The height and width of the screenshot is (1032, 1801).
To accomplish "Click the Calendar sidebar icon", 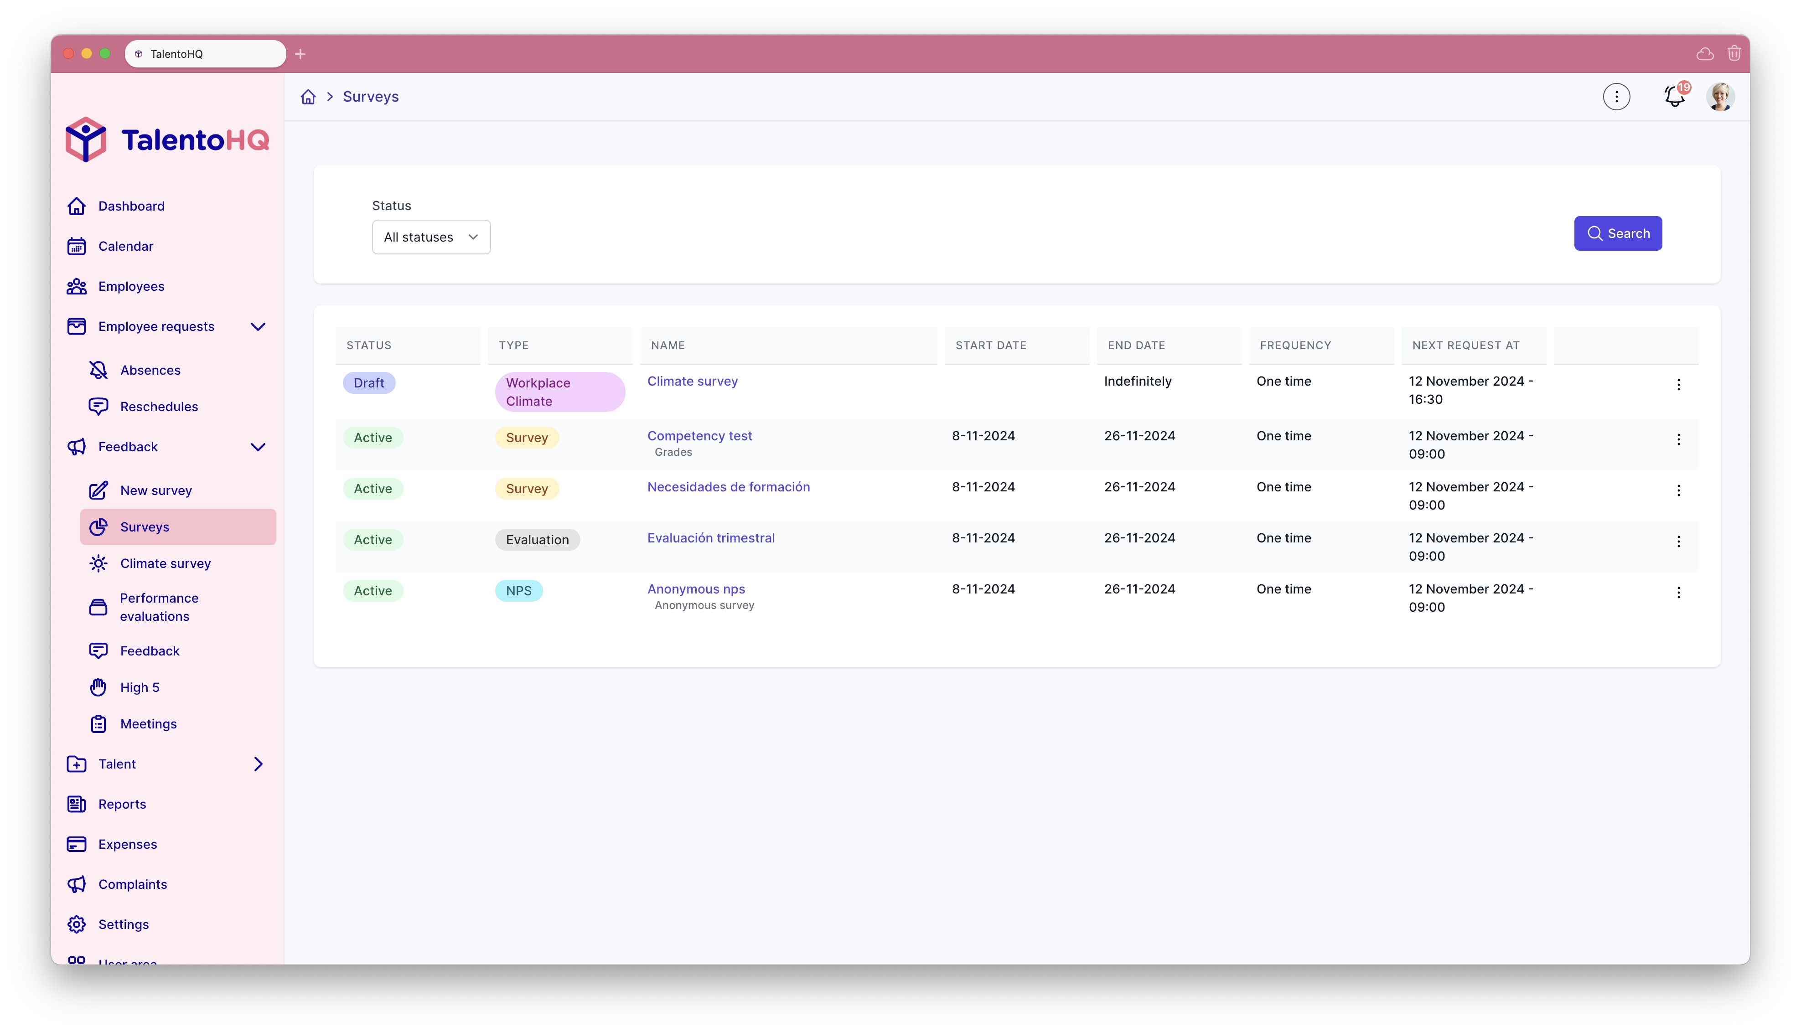I will 77,246.
